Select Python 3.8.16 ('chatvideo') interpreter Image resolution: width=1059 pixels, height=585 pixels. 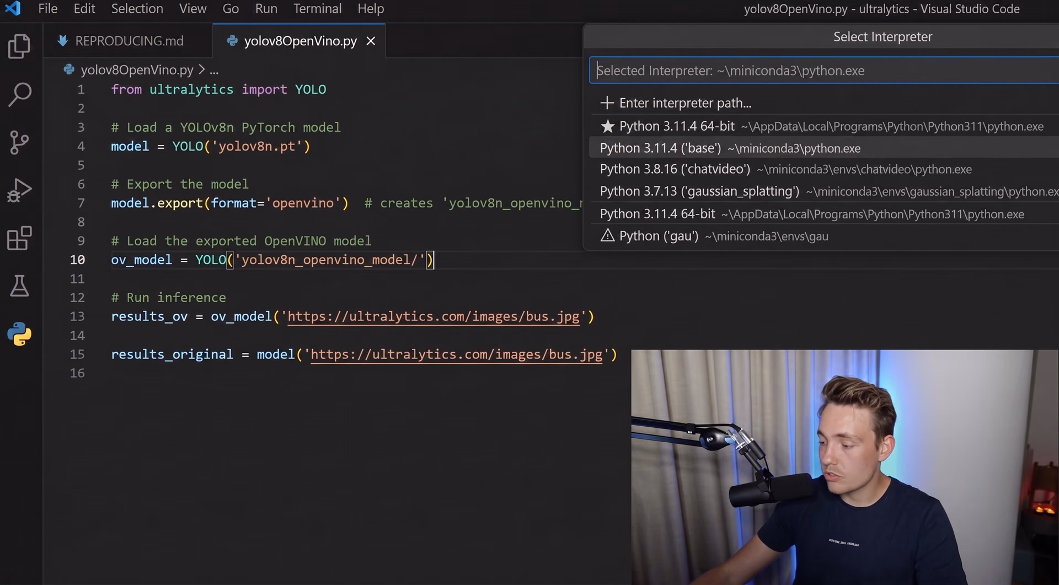825,169
